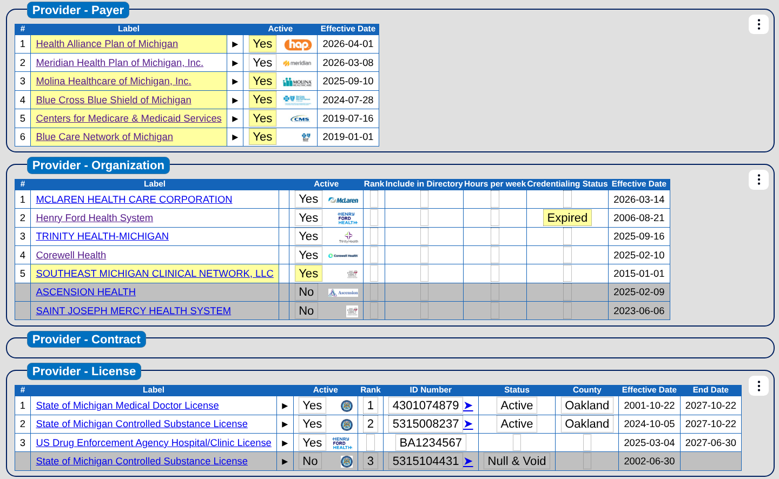Click the state seal in the Null & Void row

click(x=347, y=462)
